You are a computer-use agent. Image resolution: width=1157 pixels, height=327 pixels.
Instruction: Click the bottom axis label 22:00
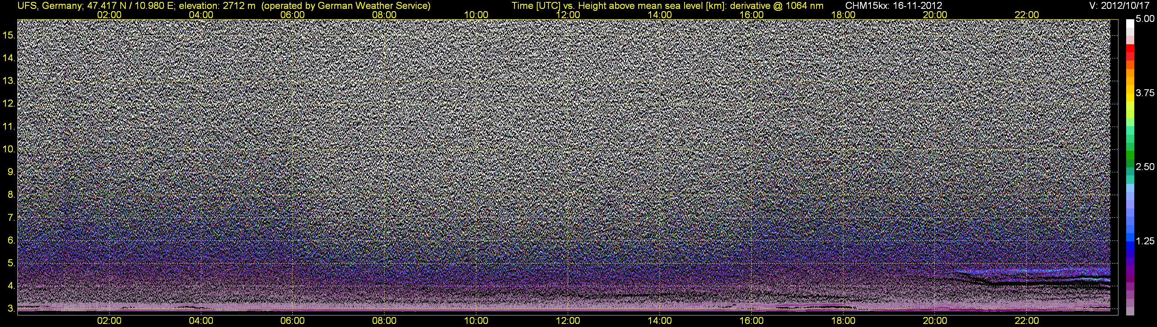(x=1027, y=321)
